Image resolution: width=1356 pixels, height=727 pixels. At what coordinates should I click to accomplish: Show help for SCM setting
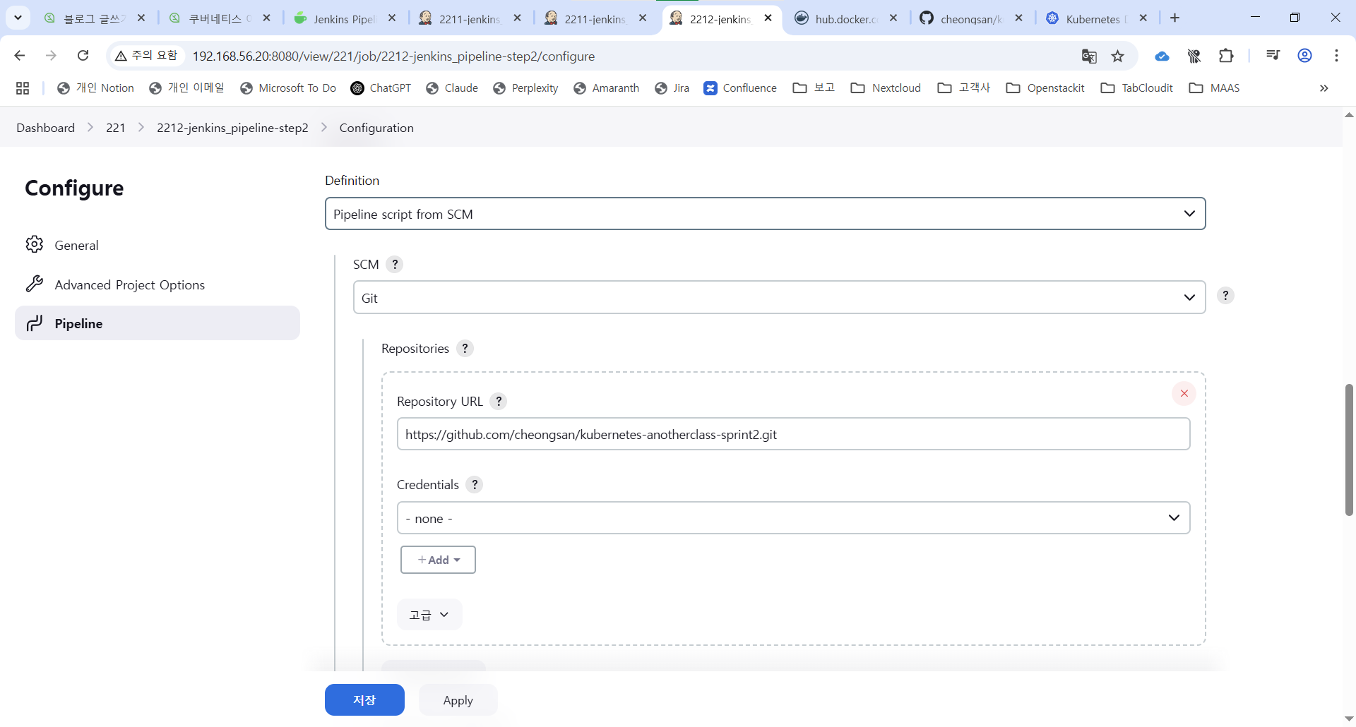pyautogui.click(x=395, y=265)
